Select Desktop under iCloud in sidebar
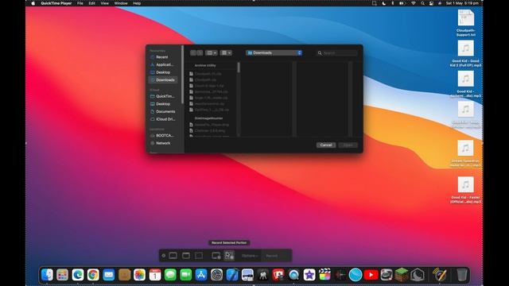 [163, 104]
